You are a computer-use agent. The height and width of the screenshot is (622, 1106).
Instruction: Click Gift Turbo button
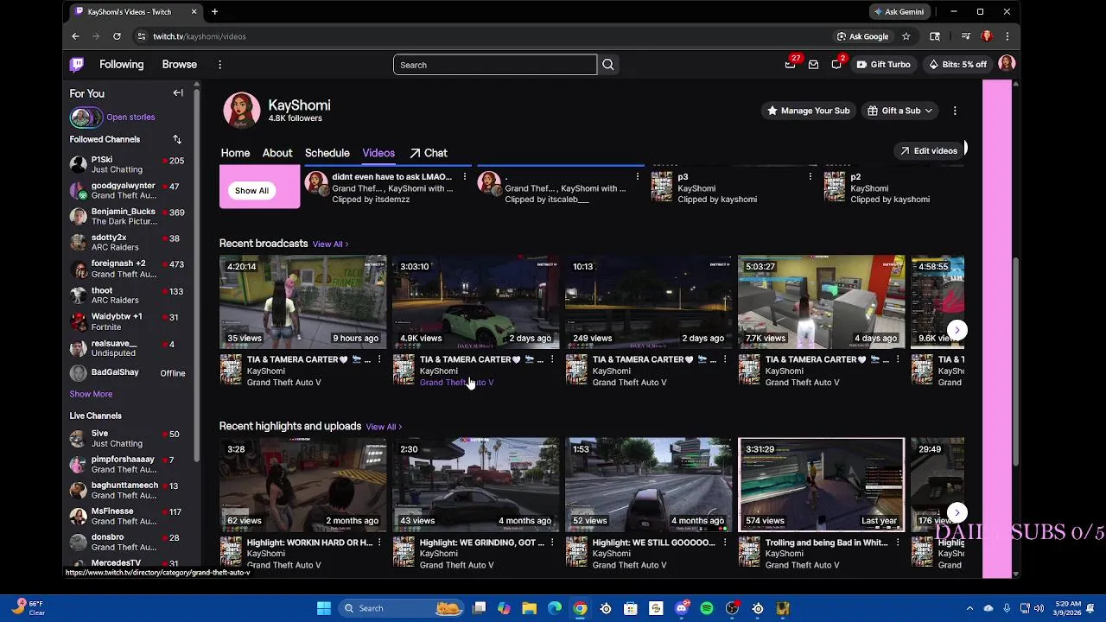[883, 65]
